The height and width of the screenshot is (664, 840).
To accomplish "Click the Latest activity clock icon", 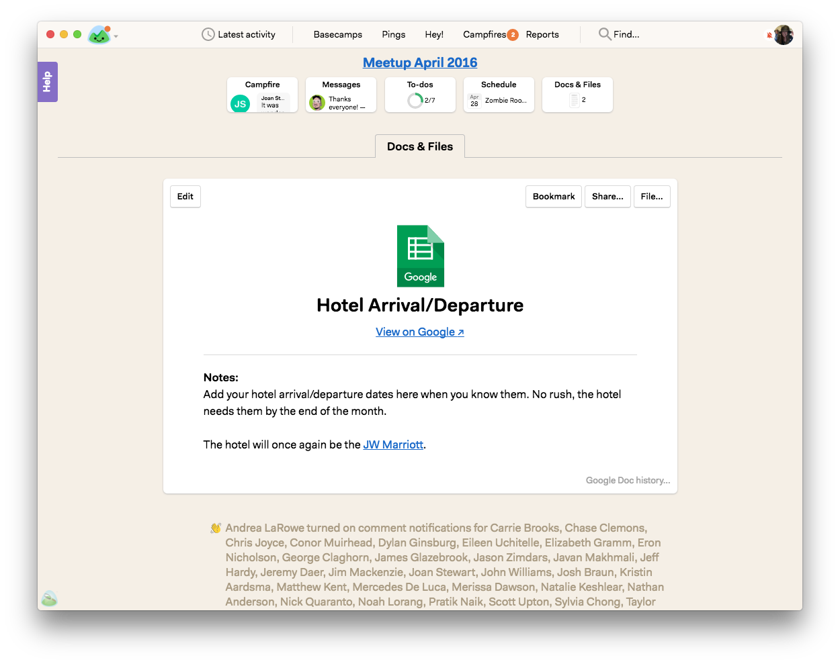I will [208, 34].
